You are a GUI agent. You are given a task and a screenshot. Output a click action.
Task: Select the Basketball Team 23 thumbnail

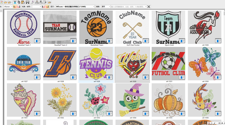(96, 27)
